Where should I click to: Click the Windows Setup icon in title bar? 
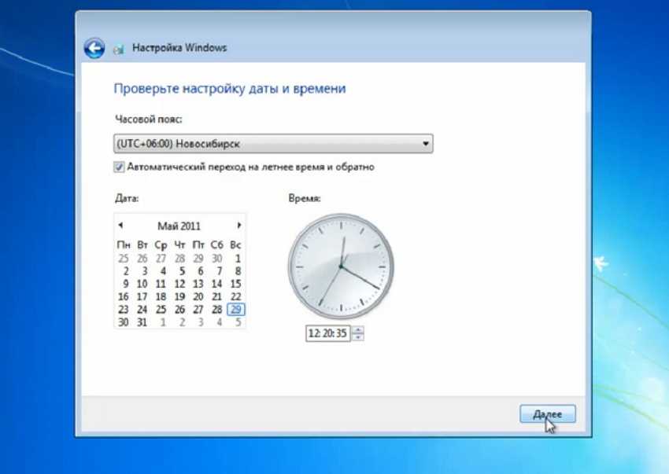pos(120,49)
